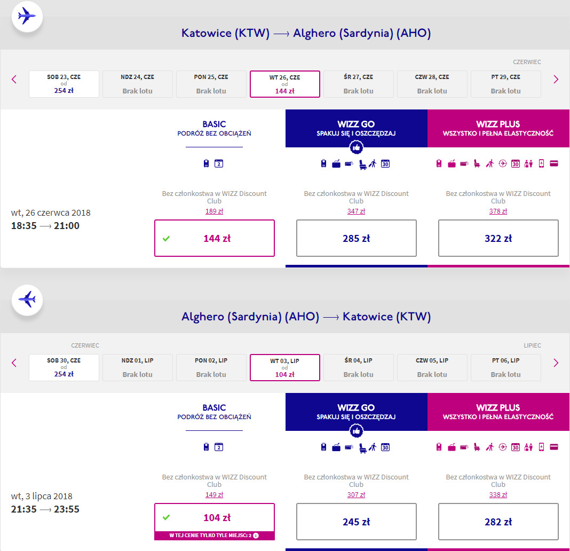Open the 189 zł non-member price link
The height and width of the screenshot is (551, 570).
pos(214,211)
